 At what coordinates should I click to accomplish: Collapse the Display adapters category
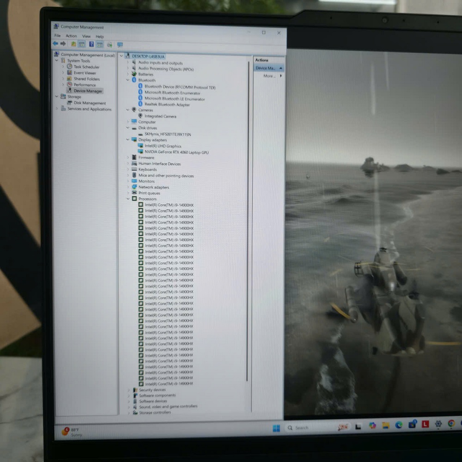pyautogui.click(x=128, y=140)
